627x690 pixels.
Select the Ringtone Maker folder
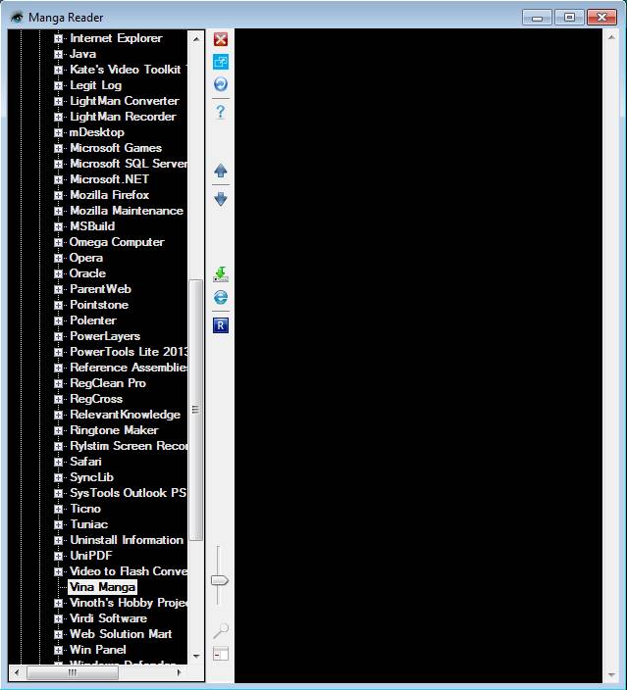tap(114, 430)
